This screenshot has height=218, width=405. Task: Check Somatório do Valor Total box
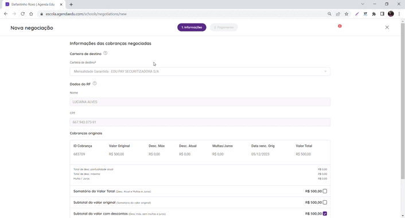(325, 191)
